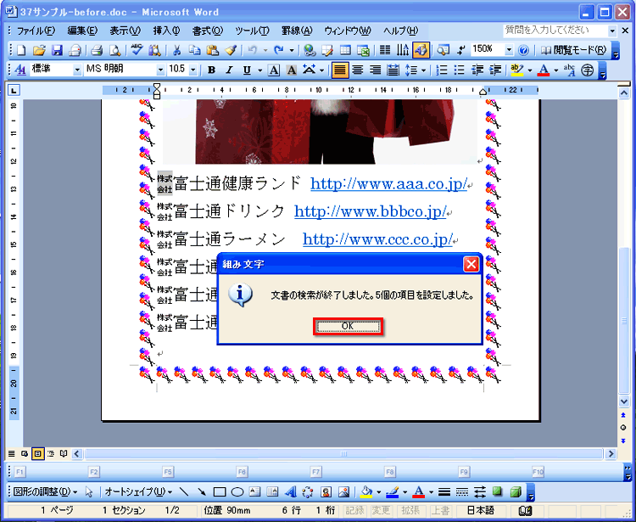Select the Oval shape tool
Viewport: 636px width, 522px height.
[x=237, y=492]
